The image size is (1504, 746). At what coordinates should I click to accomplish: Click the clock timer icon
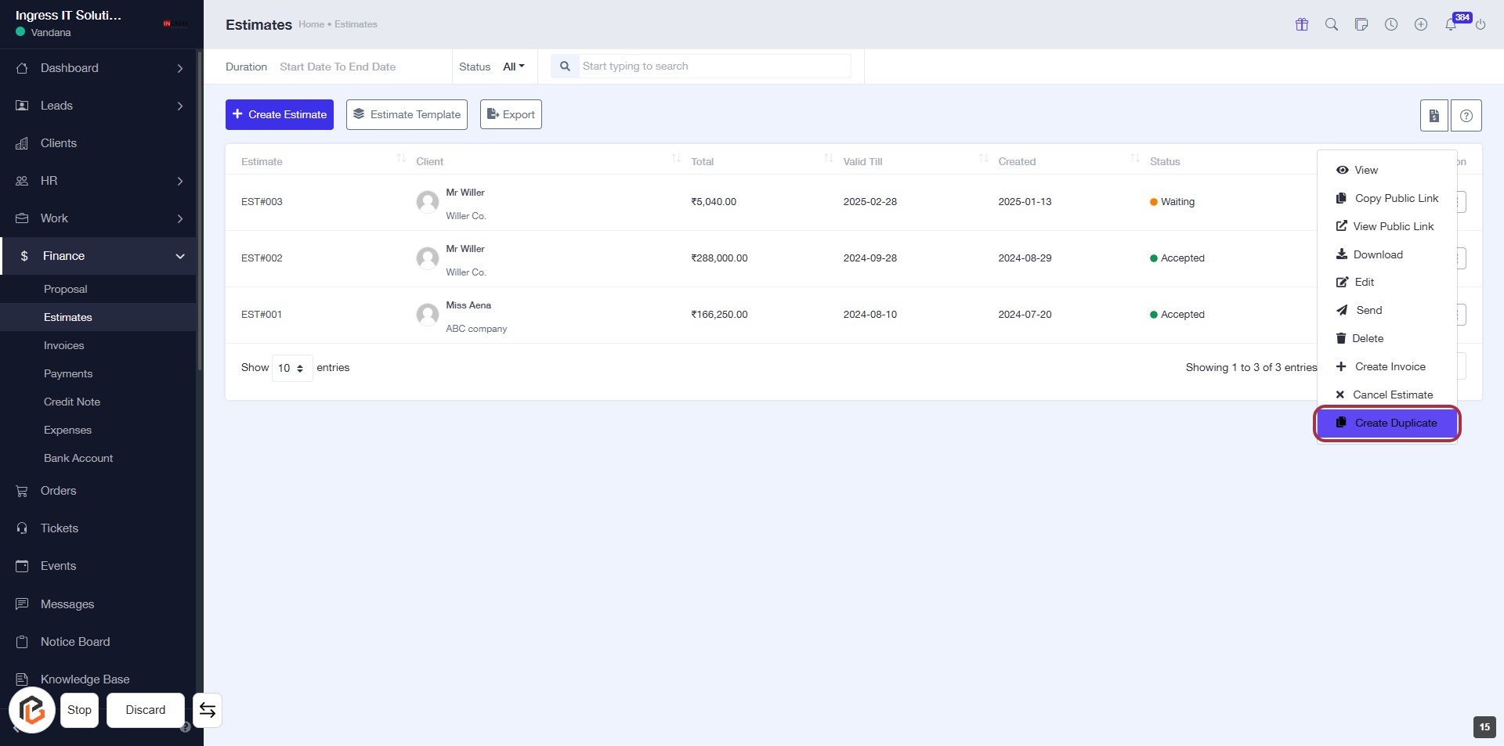[x=1390, y=24]
